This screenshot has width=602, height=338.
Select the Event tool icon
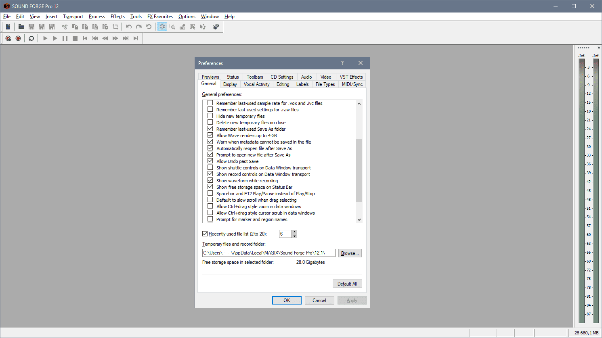[193, 27]
